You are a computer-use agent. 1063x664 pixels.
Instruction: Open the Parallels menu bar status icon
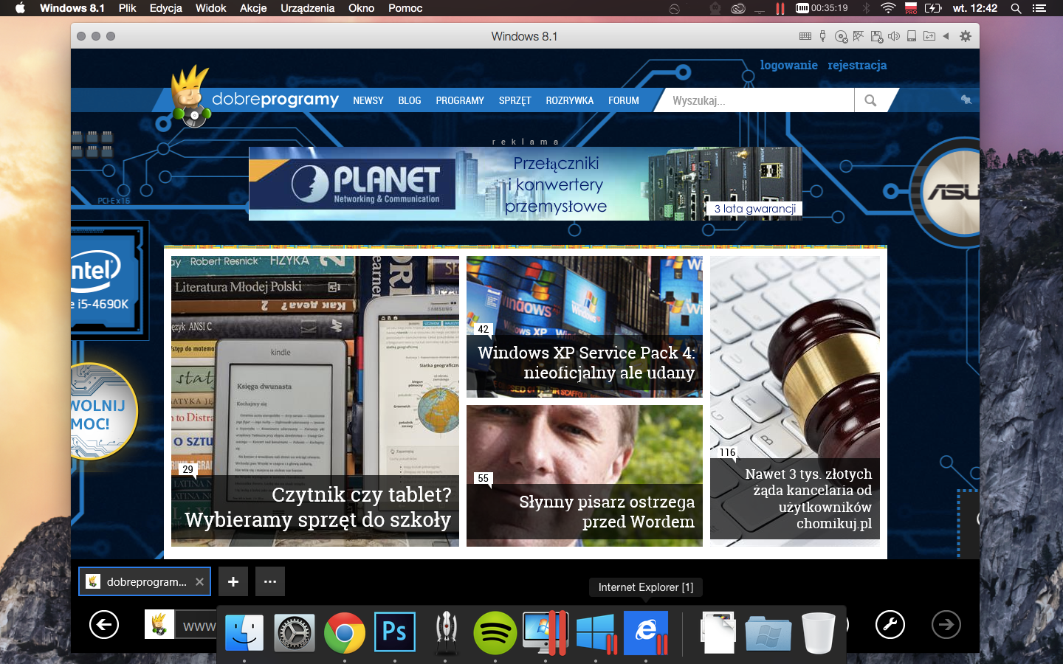point(780,8)
